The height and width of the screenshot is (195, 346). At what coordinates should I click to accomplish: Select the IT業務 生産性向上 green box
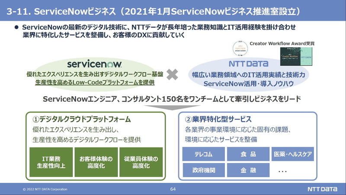pos(51,162)
